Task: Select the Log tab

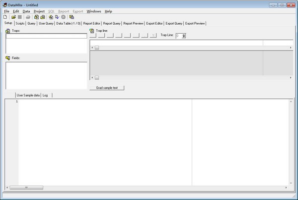Action: coord(45,95)
